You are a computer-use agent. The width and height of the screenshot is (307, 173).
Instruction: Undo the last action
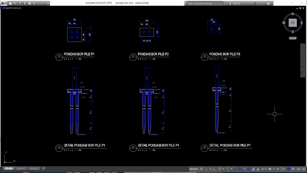click(x=34, y=3)
